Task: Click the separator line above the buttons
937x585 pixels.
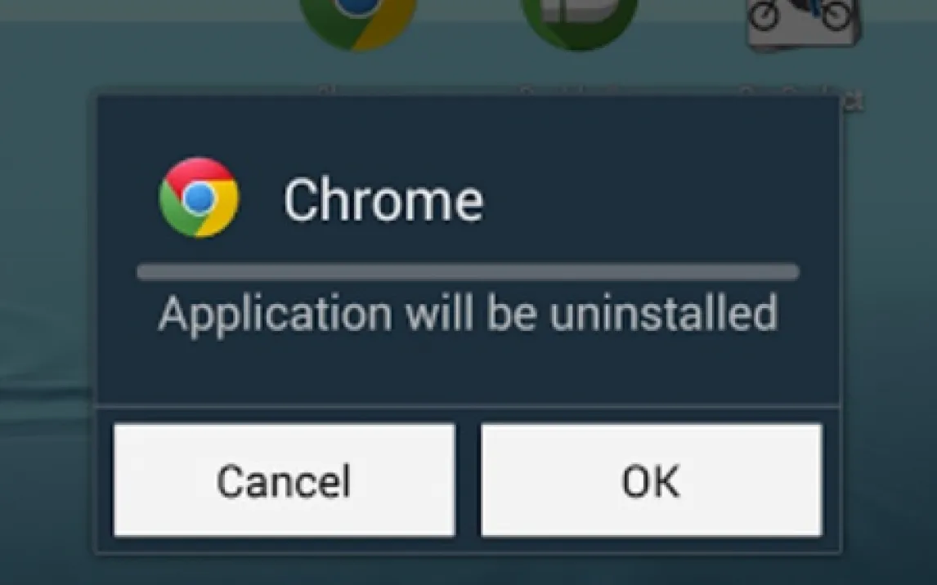Action: click(468, 407)
